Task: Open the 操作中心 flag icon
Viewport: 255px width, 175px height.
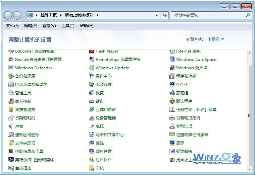Action: coord(92,76)
